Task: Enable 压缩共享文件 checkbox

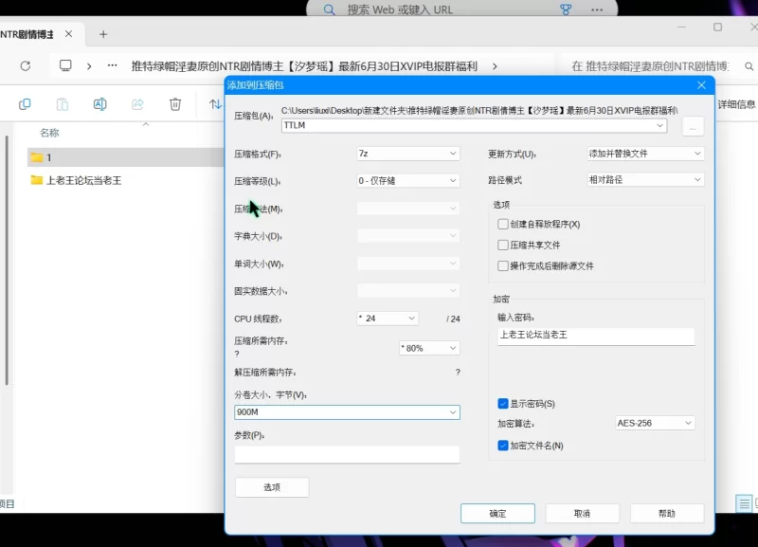Action: (503, 245)
